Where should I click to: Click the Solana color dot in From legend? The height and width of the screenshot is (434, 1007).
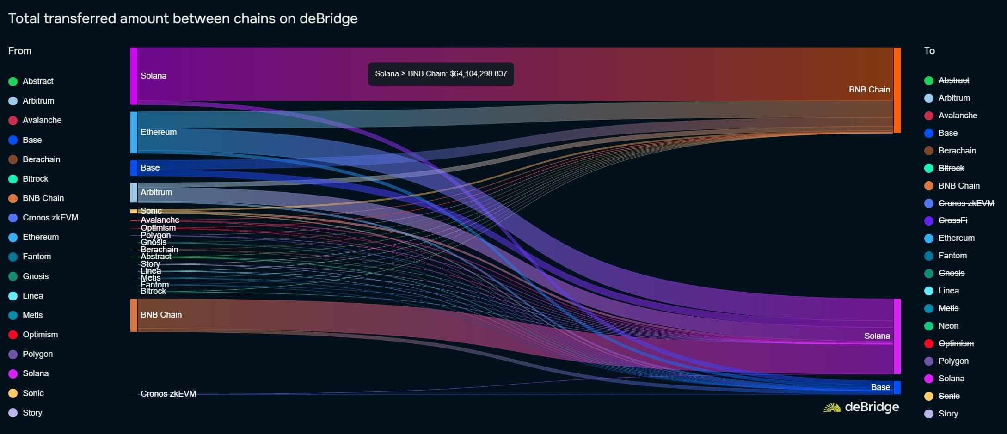13,373
